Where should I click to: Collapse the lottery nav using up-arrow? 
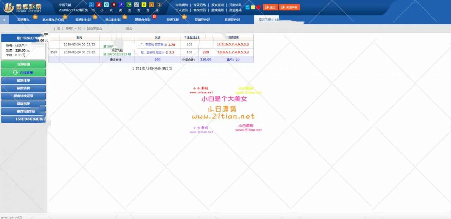click(x=4, y=20)
